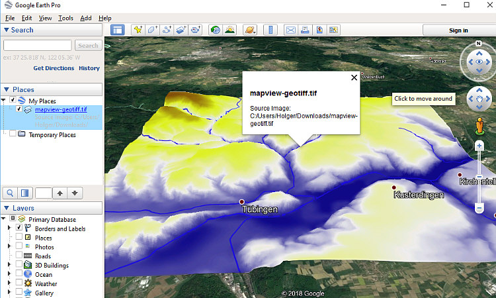Print the current view
The height and width of the screenshot is (298, 496).
tap(305, 30)
